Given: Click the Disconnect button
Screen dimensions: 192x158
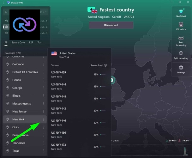Looking at the screenshot, I should click(111, 25).
